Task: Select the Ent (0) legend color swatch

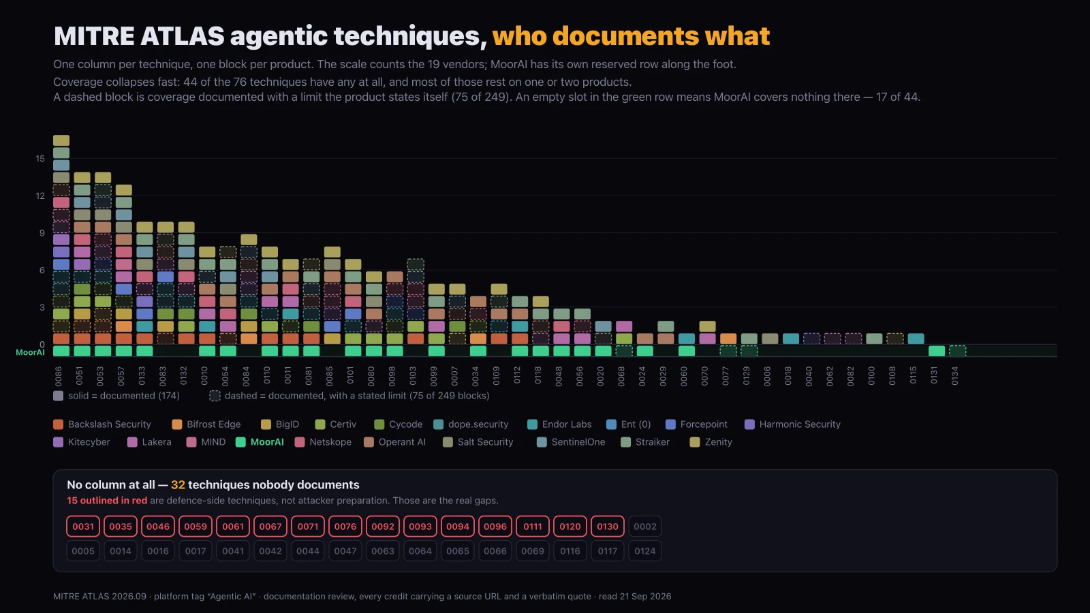Action: [x=612, y=424]
